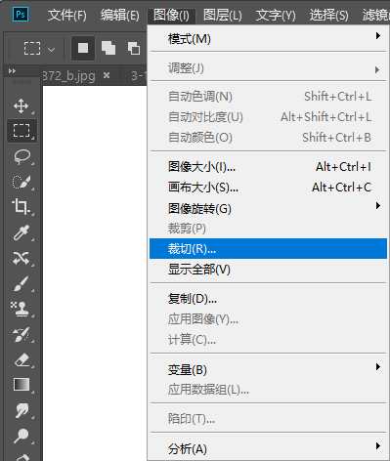The width and height of the screenshot is (390, 461).
Task: Click New Selection mode icon in options bar
Action: [83, 49]
